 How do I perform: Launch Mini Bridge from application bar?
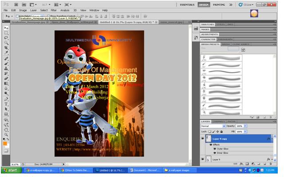tap(24, 4)
